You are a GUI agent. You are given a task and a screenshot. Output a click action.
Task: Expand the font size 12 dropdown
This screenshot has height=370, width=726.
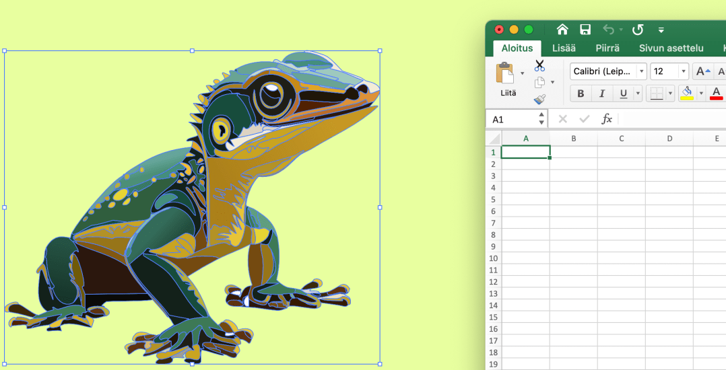pyautogui.click(x=684, y=71)
